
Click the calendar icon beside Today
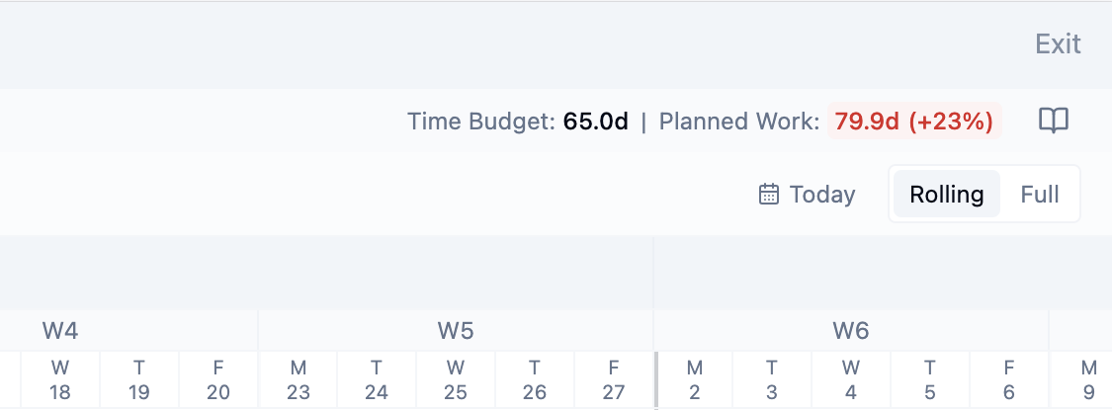click(x=769, y=194)
